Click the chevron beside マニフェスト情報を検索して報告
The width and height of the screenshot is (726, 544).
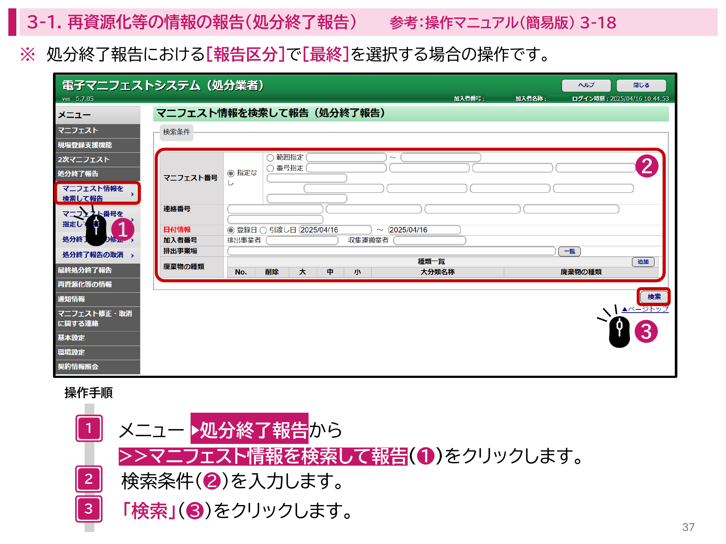[x=132, y=194]
